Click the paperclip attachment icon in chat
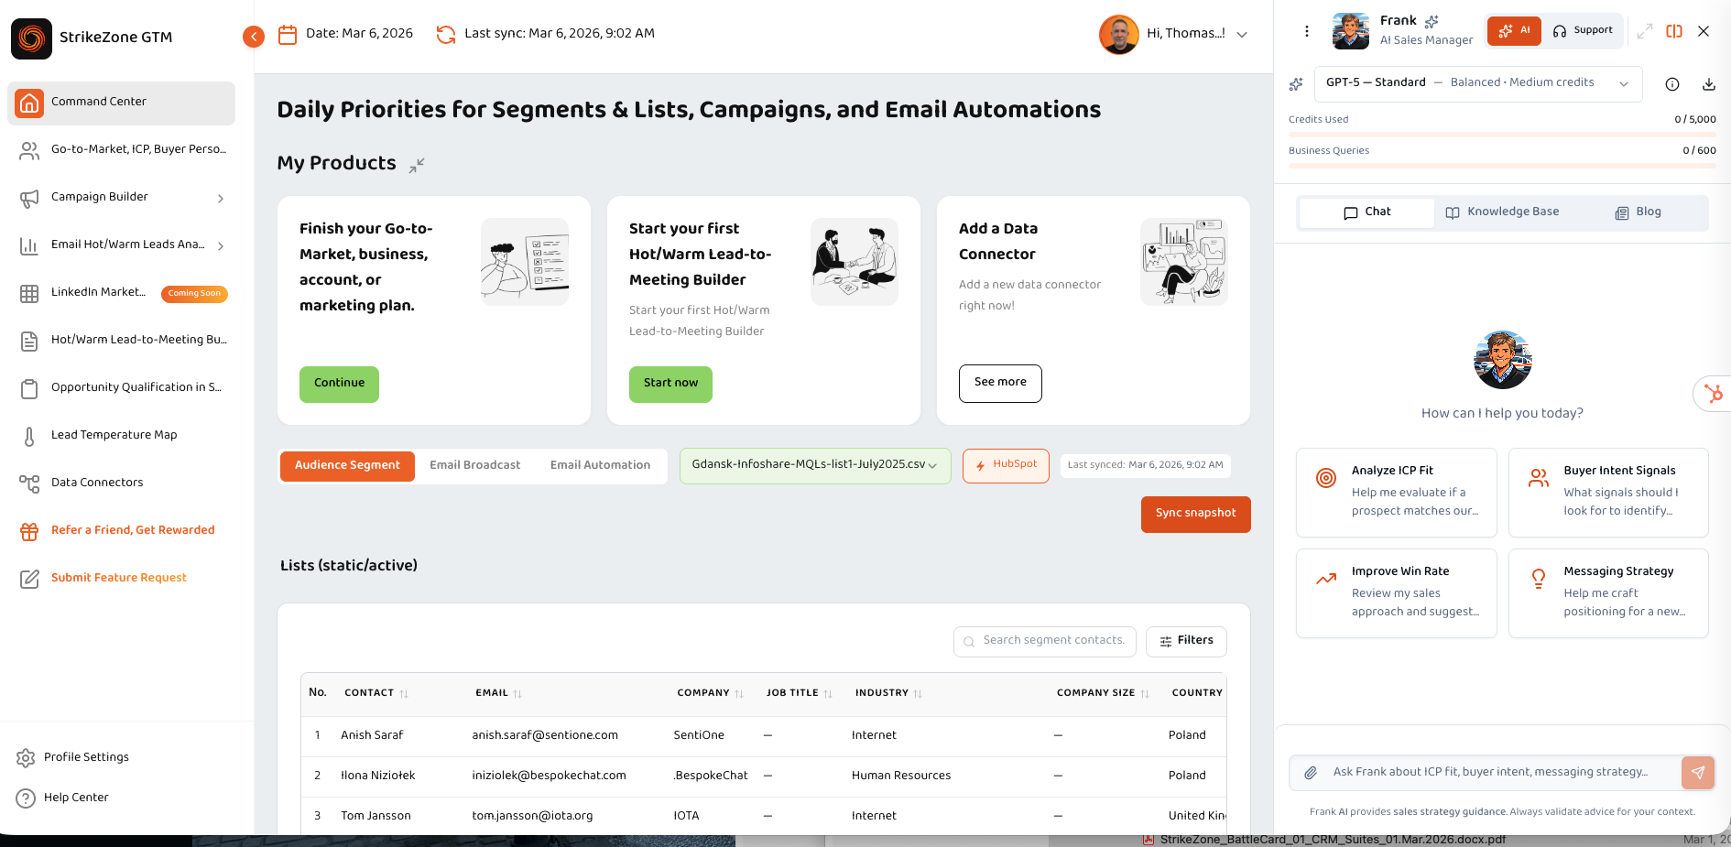 click(x=1311, y=773)
